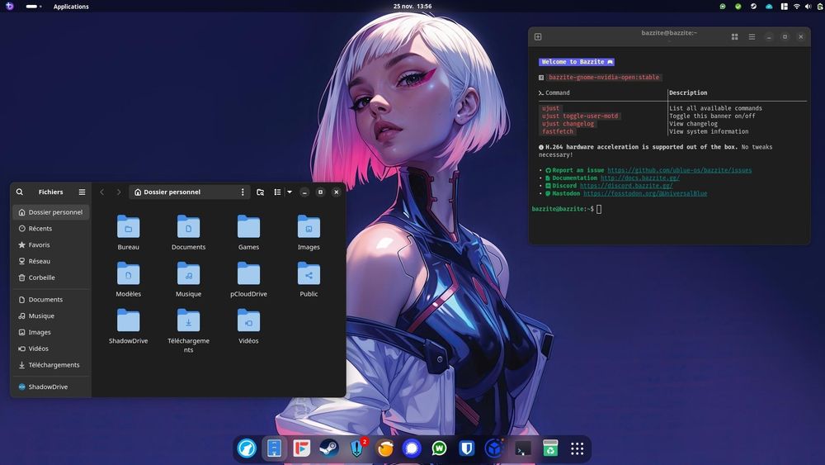Open ShadowDrive mount in the sidebar

pos(50,387)
